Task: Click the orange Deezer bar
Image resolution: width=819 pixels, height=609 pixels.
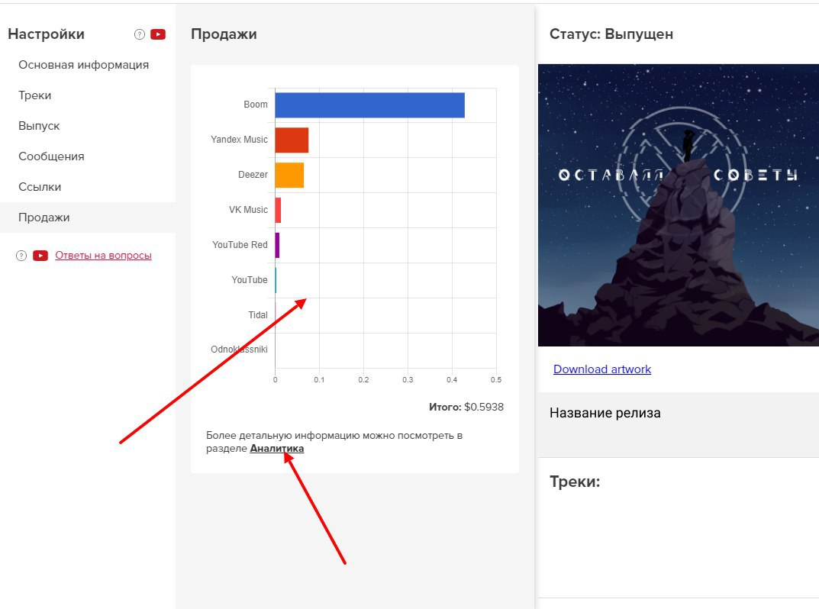Action: coord(289,175)
